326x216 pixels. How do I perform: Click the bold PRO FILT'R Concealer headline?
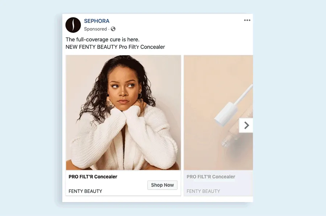click(93, 176)
